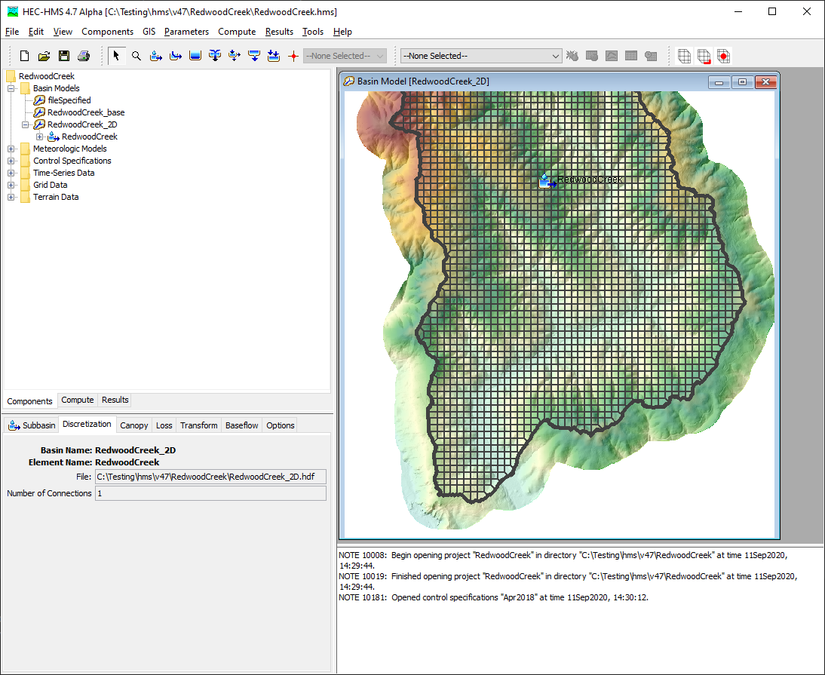Switch to the Results tab

pyautogui.click(x=115, y=400)
